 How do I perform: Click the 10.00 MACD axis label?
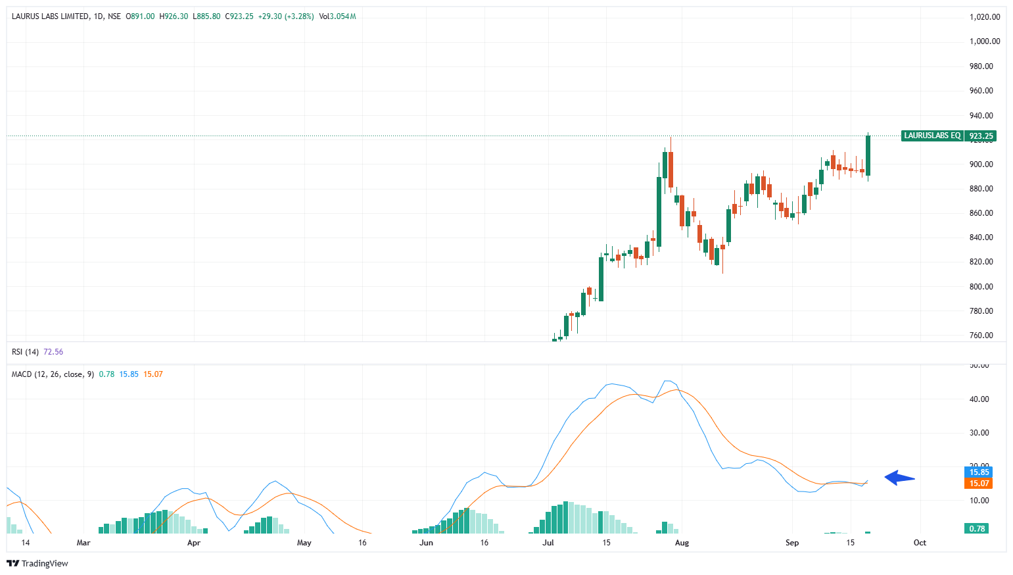point(979,501)
